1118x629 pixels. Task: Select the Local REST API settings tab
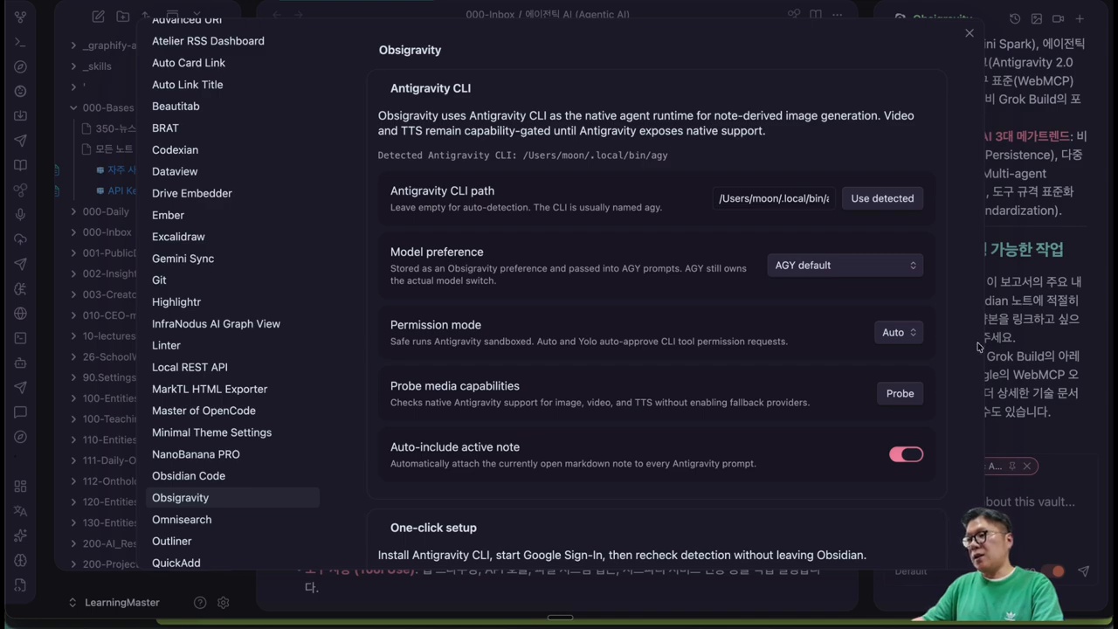[x=232, y=367]
